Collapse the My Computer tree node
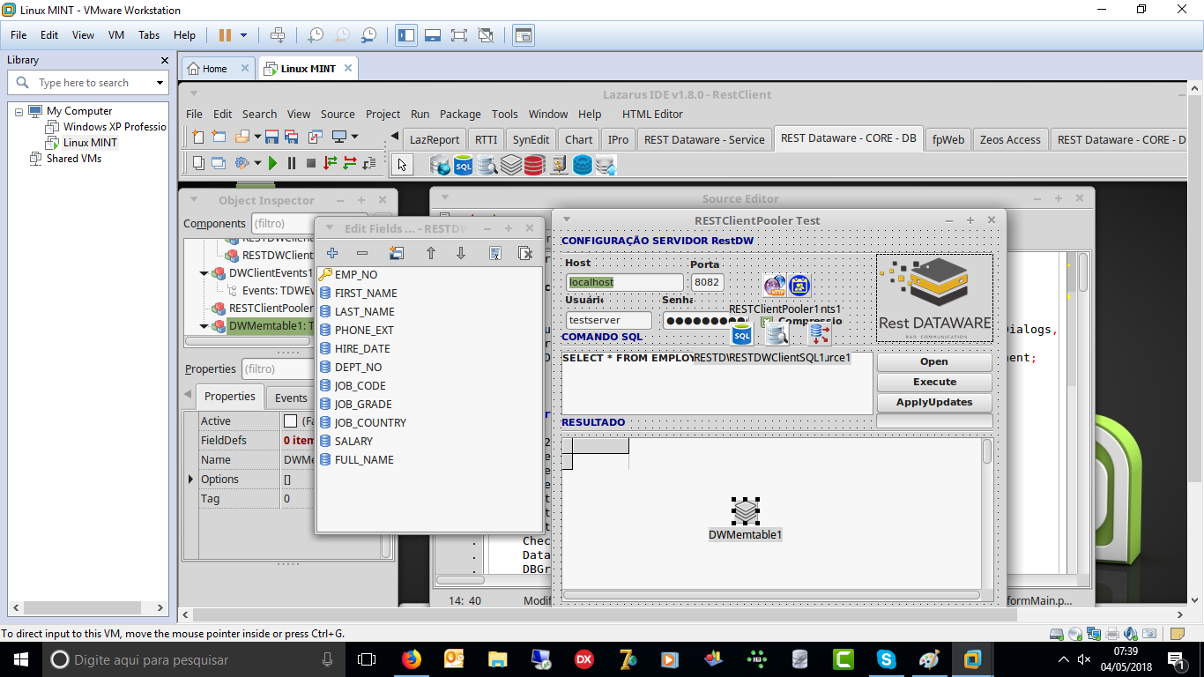 pyautogui.click(x=19, y=111)
